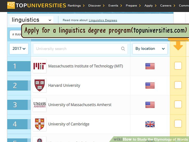The width and height of the screenshot is (189, 142).
Task: Open the By location filter dropdown
Action: tap(150, 49)
